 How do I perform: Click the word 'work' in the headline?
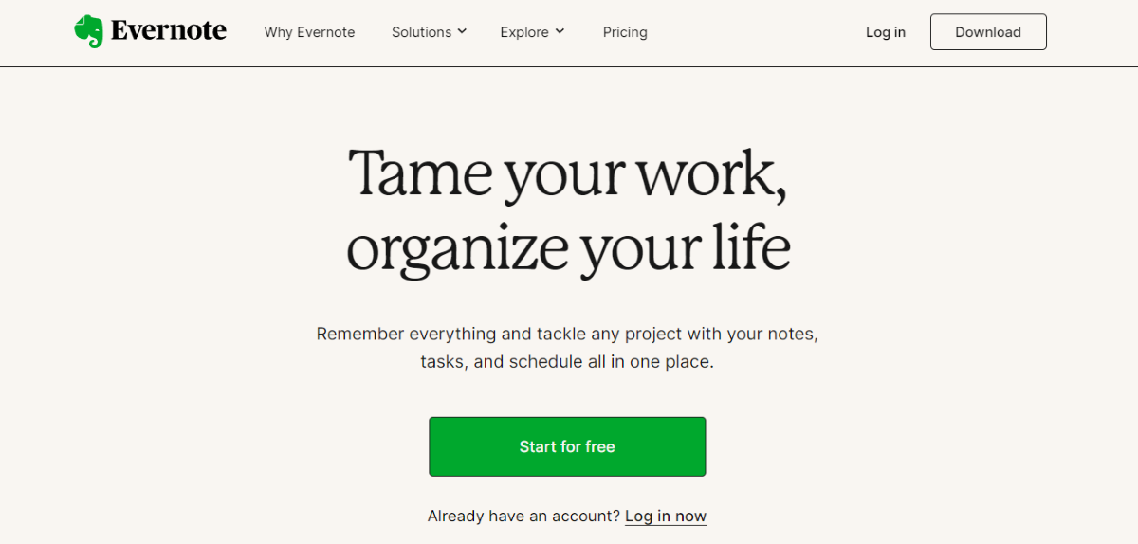702,174
